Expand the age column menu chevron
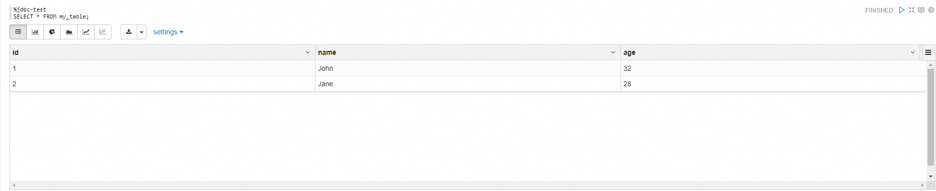This screenshot has width=936, height=191. (913, 52)
